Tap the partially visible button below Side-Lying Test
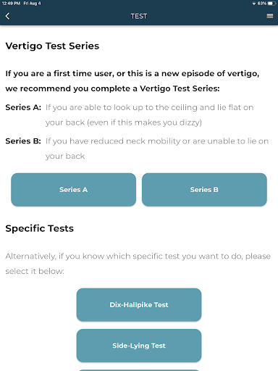Screen dimensions: 278x371 tap(139, 370)
